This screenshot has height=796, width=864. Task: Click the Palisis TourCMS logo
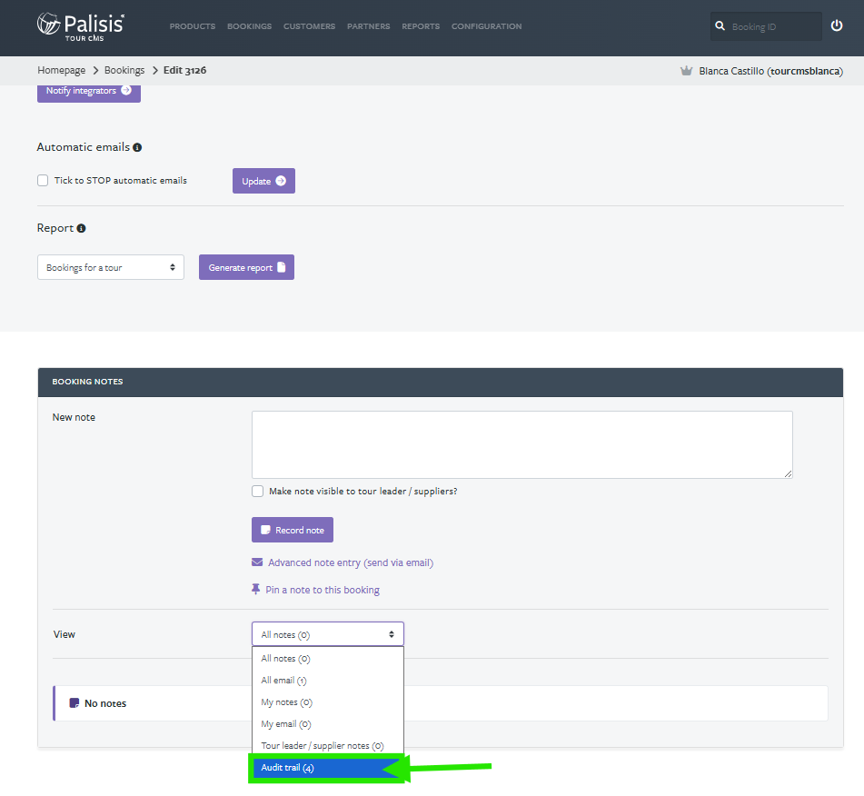(x=81, y=26)
